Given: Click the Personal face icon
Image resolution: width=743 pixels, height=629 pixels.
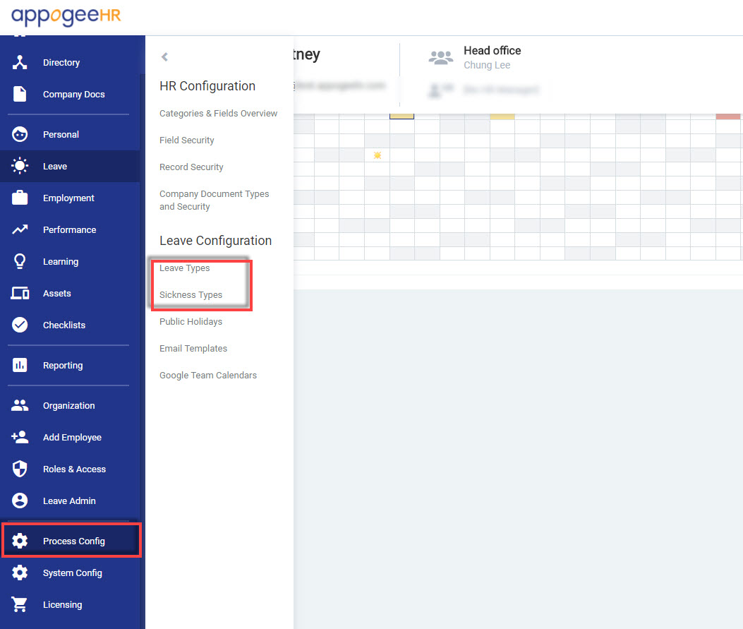Looking at the screenshot, I should (20, 134).
